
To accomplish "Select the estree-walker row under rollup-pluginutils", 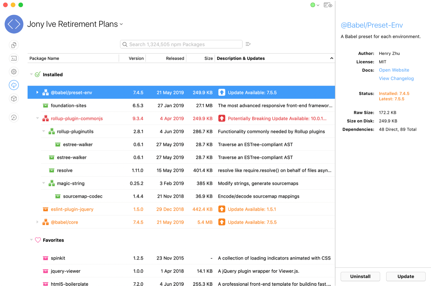I will [x=181, y=144].
